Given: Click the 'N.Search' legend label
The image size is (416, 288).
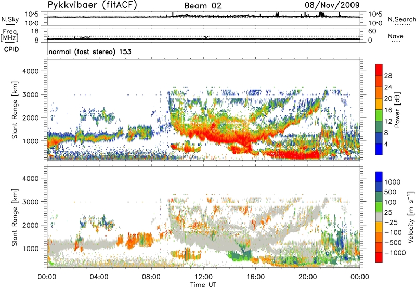Looking at the screenshot, I should point(401,19).
